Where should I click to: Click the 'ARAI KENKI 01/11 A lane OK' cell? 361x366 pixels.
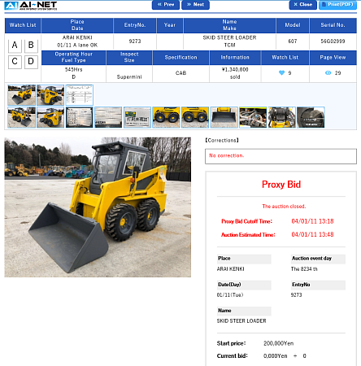[x=77, y=41]
